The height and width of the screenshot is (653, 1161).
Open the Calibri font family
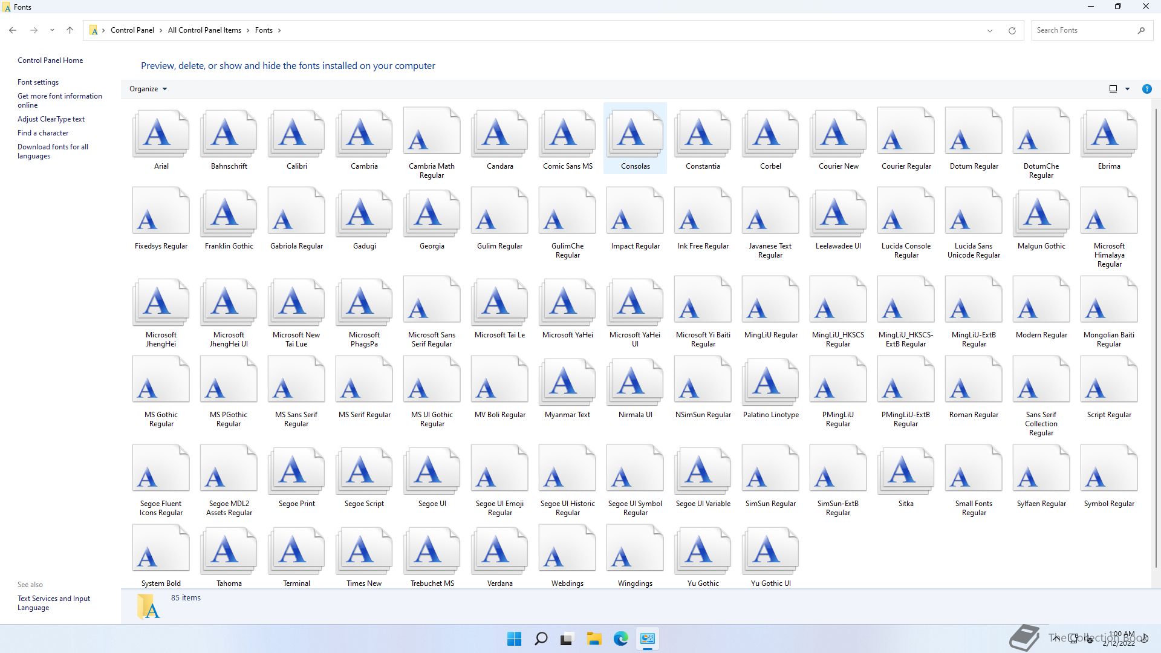[x=296, y=132]
